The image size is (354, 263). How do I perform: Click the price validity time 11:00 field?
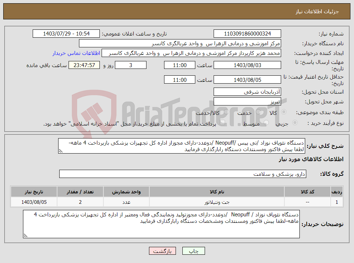[180, 80]
